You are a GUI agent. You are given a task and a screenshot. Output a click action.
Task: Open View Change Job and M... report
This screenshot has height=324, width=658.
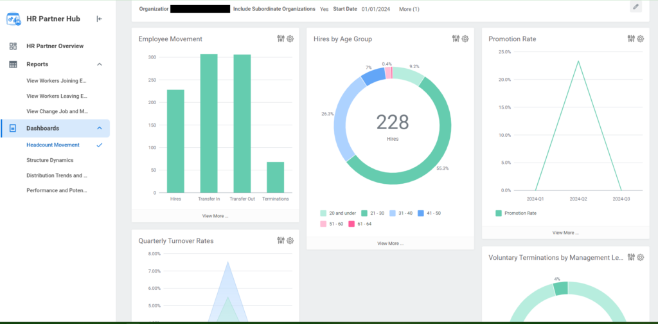coord(57,112)
